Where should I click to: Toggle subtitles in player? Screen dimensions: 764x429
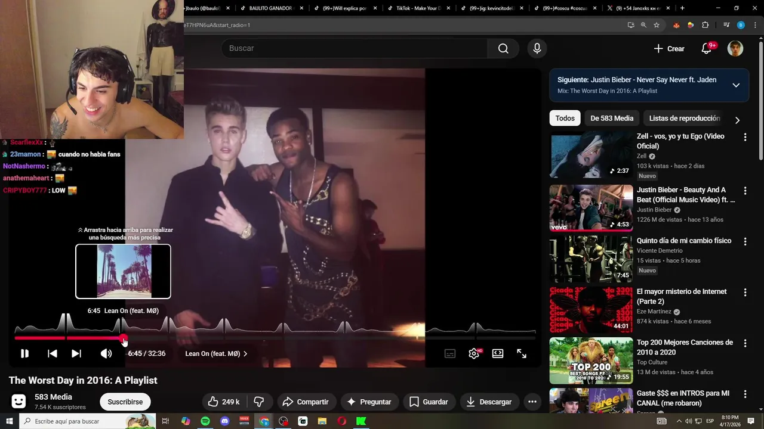[x=450, y=353]
